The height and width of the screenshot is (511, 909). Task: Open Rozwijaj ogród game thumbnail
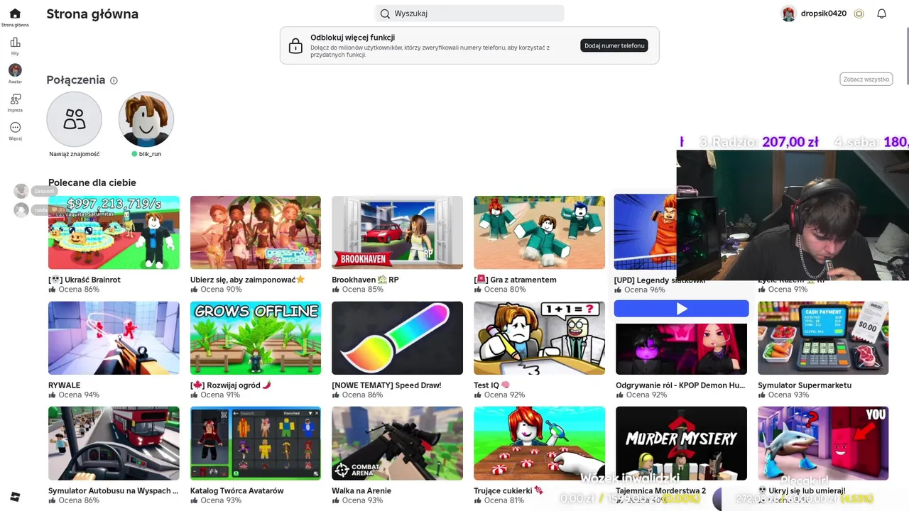(x=256, y=338)
